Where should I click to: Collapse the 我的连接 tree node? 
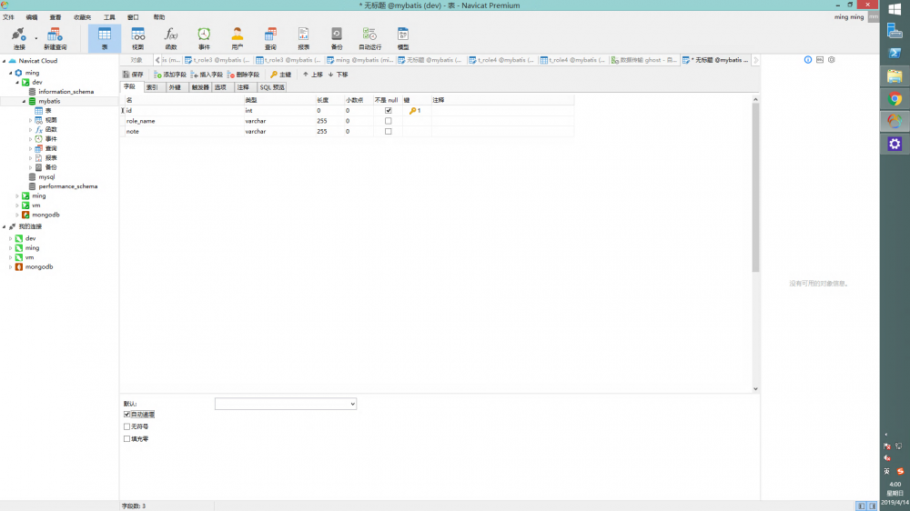(x=4, y=226)
